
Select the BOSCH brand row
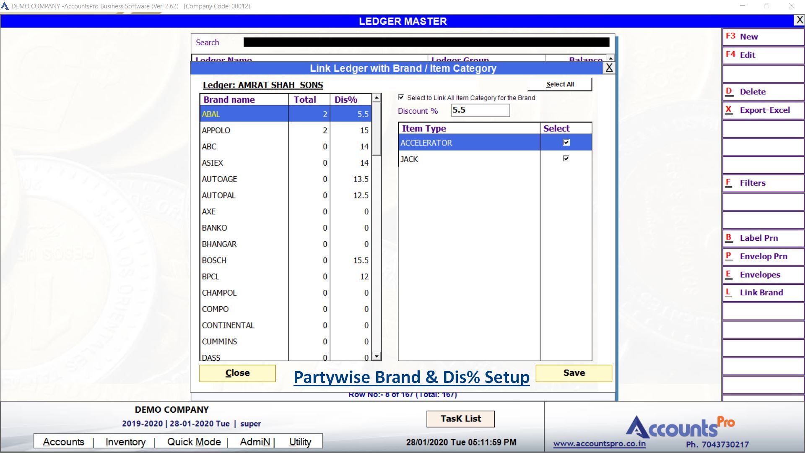pos(243,260)
